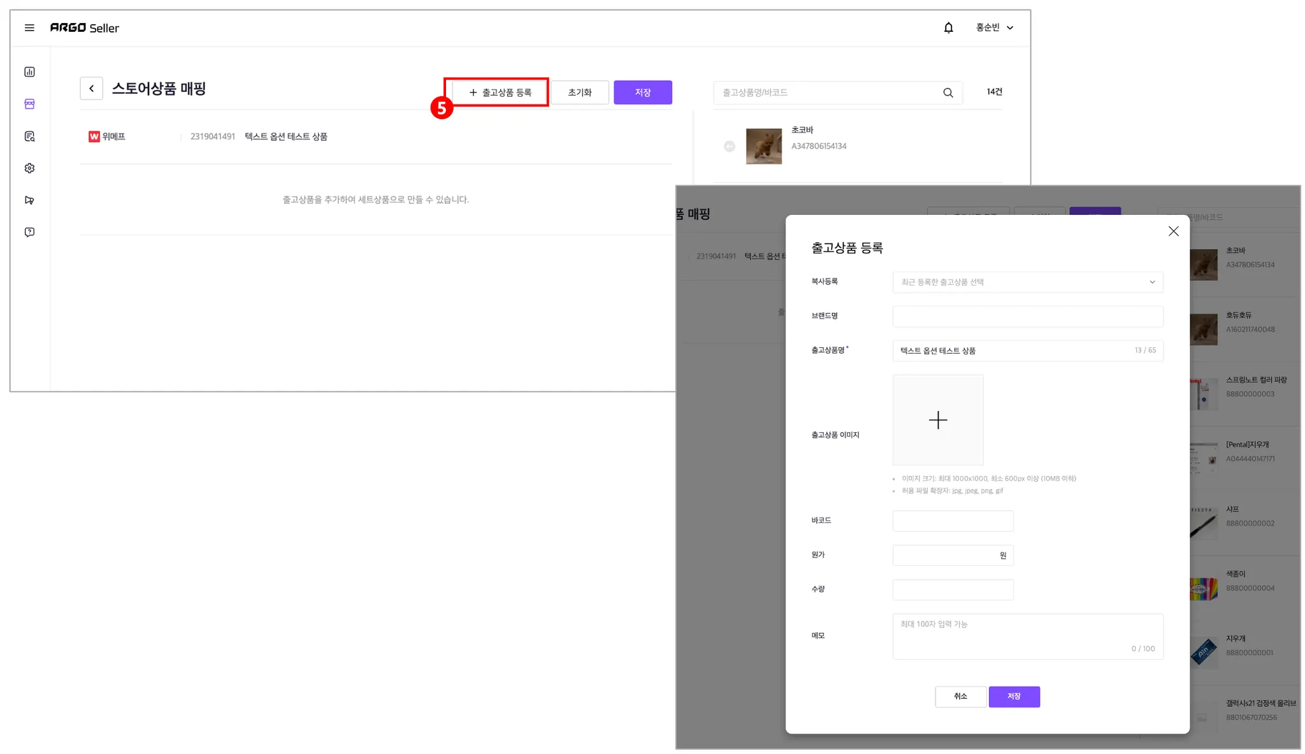Click the 출고상품 등록 button
1305x754 pixels.
pyautogui.click(x=500, y=92)
